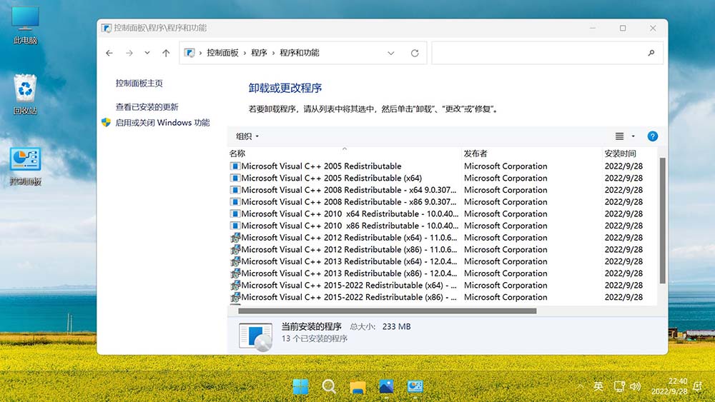Open the 组织 dropdown menu
The width and height of the screenshot is (715, 402).
click(x=247, y=136)
